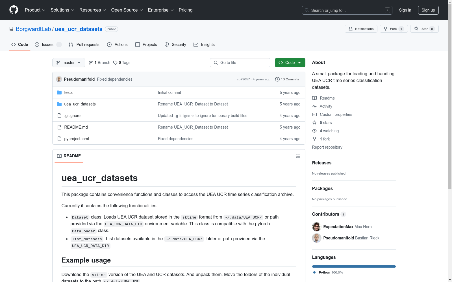The width and height of the screenshot is (452, 282).
Task: Switch to the Code tab
Action: (x=19, y=45)
